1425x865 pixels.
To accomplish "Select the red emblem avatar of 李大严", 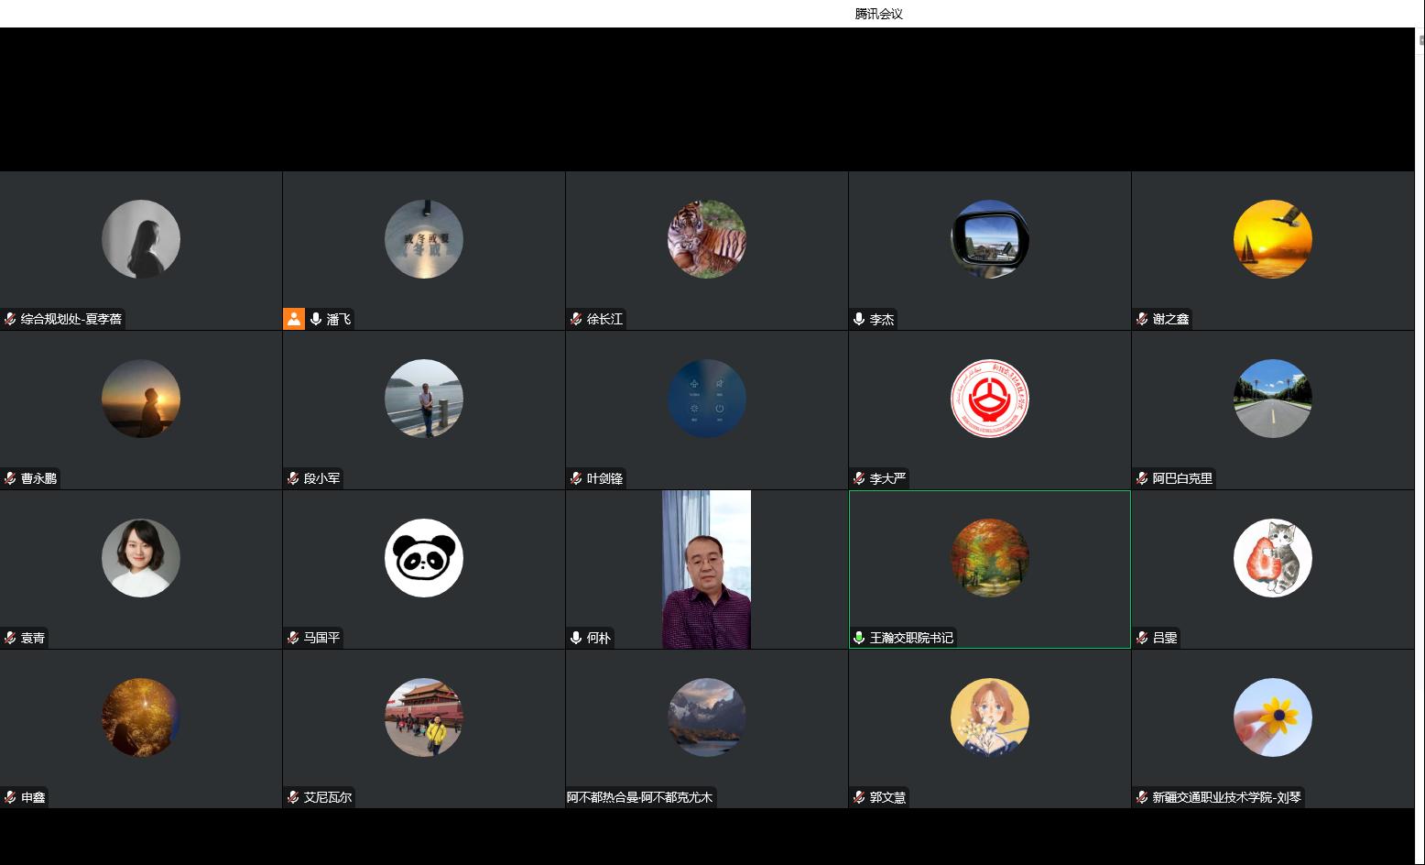I will [x=989, y=399].
